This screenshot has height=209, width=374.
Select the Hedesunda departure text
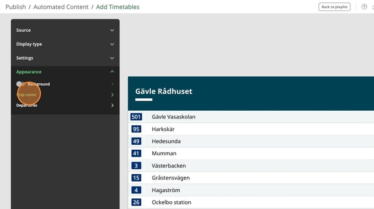point(166,141)
